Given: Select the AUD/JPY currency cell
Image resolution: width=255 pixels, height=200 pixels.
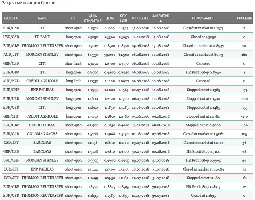Looking at the screenshot, I should 11,55.
